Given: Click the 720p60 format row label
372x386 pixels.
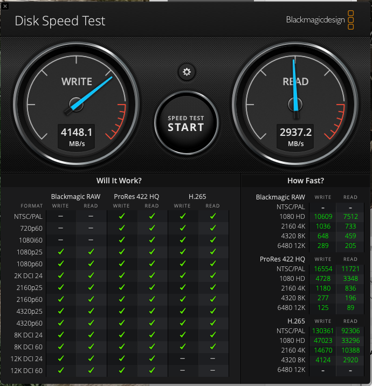Looking at the screenshot, I should pos(31,228).
